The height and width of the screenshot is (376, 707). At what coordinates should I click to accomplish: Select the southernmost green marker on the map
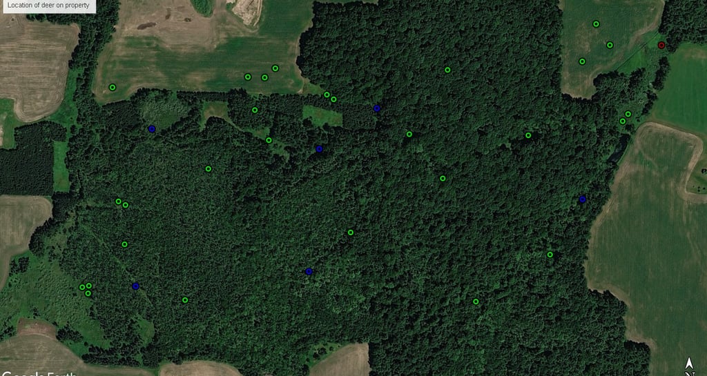pos(476,301)
